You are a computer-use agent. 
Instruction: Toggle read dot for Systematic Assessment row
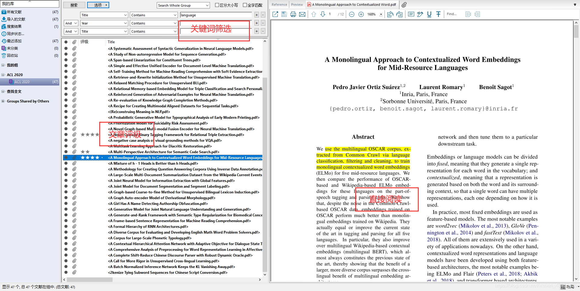pos(66,49)
